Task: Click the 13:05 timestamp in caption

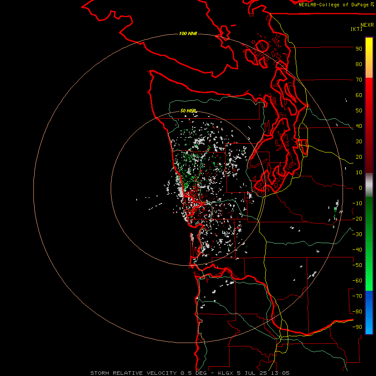Action: pyautogui.click(x=280, y=373)
